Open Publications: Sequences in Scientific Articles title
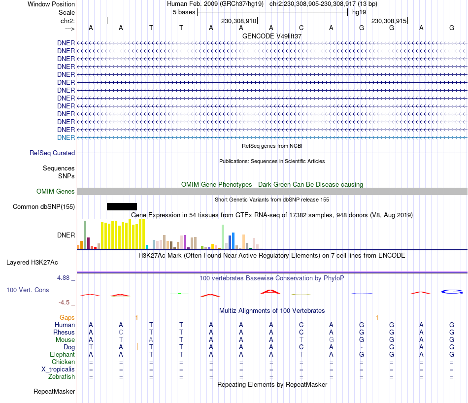468x403 pixels. 272,161
